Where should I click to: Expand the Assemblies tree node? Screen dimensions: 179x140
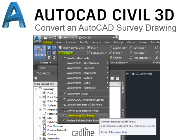pos(40,138)
